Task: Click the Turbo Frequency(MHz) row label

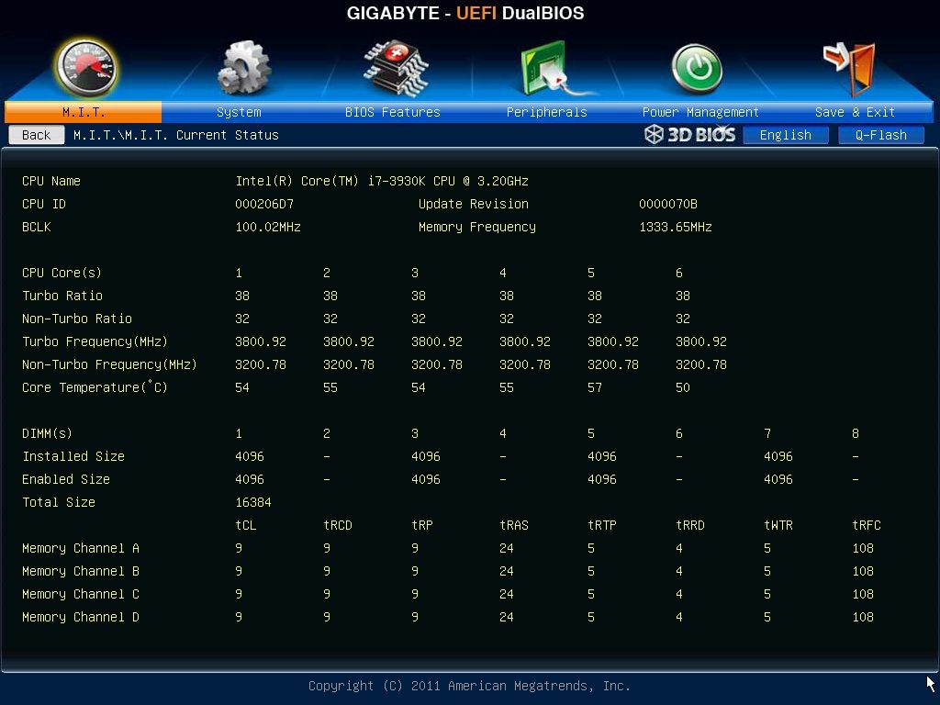Action: click(95, 341)
